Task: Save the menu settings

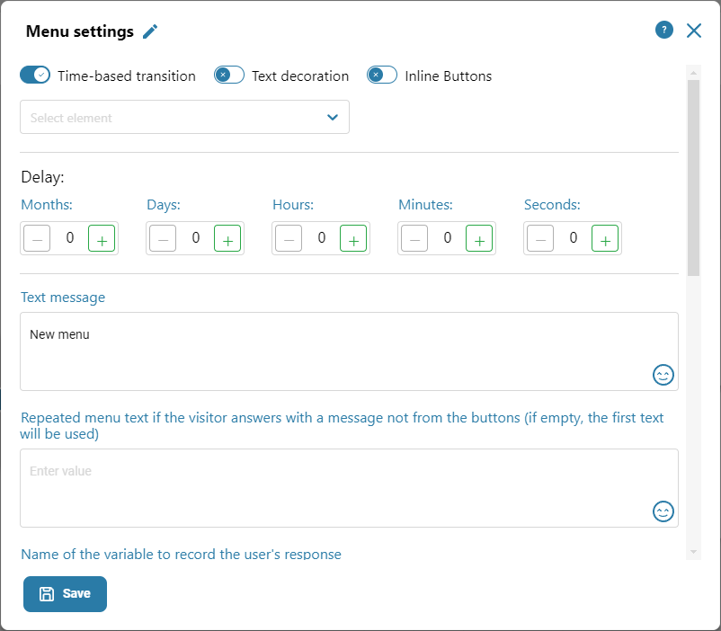Action: click(65, 594)
